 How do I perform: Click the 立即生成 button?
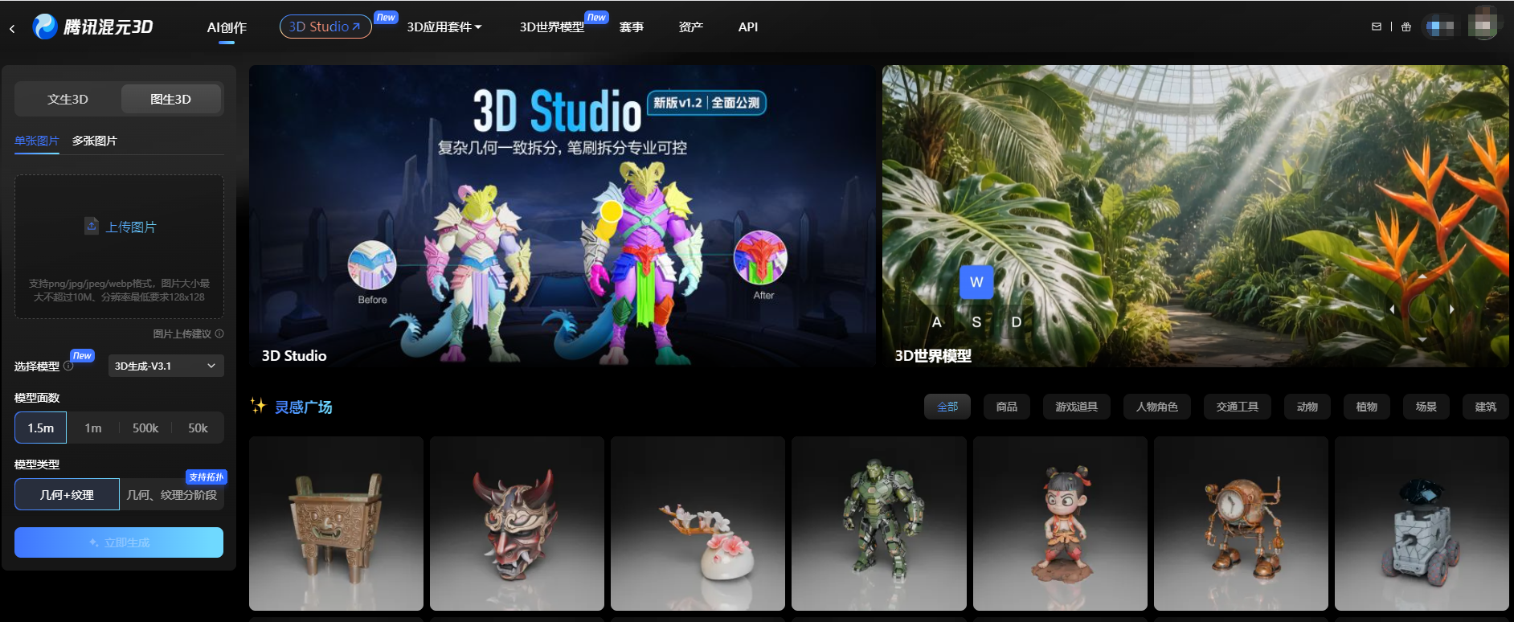[119, 542]
